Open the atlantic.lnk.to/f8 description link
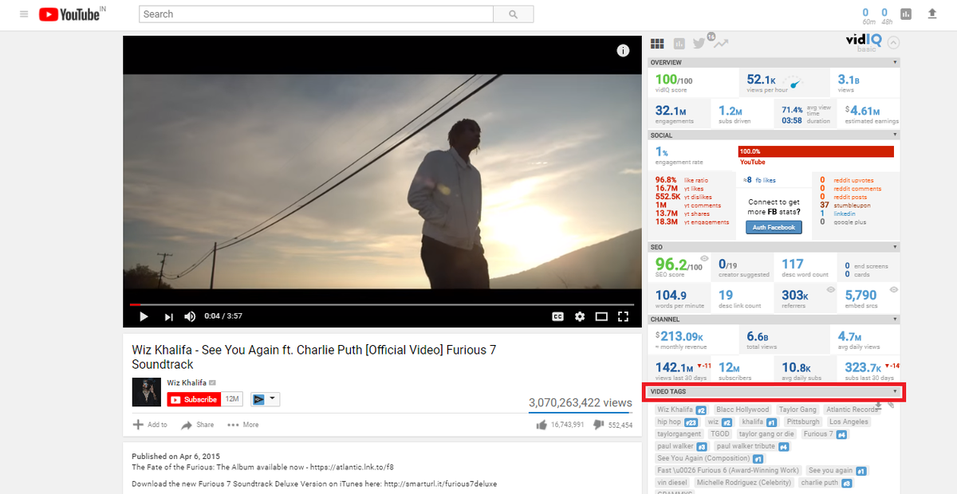Screen dimensions: 957x494 351,467
